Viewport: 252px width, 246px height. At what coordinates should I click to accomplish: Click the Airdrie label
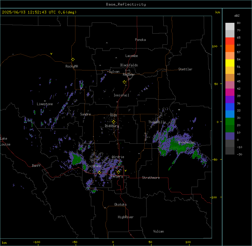pos(118,157)
